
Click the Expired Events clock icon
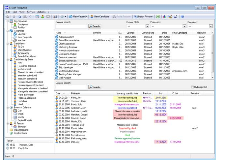(x=15, y=120)
